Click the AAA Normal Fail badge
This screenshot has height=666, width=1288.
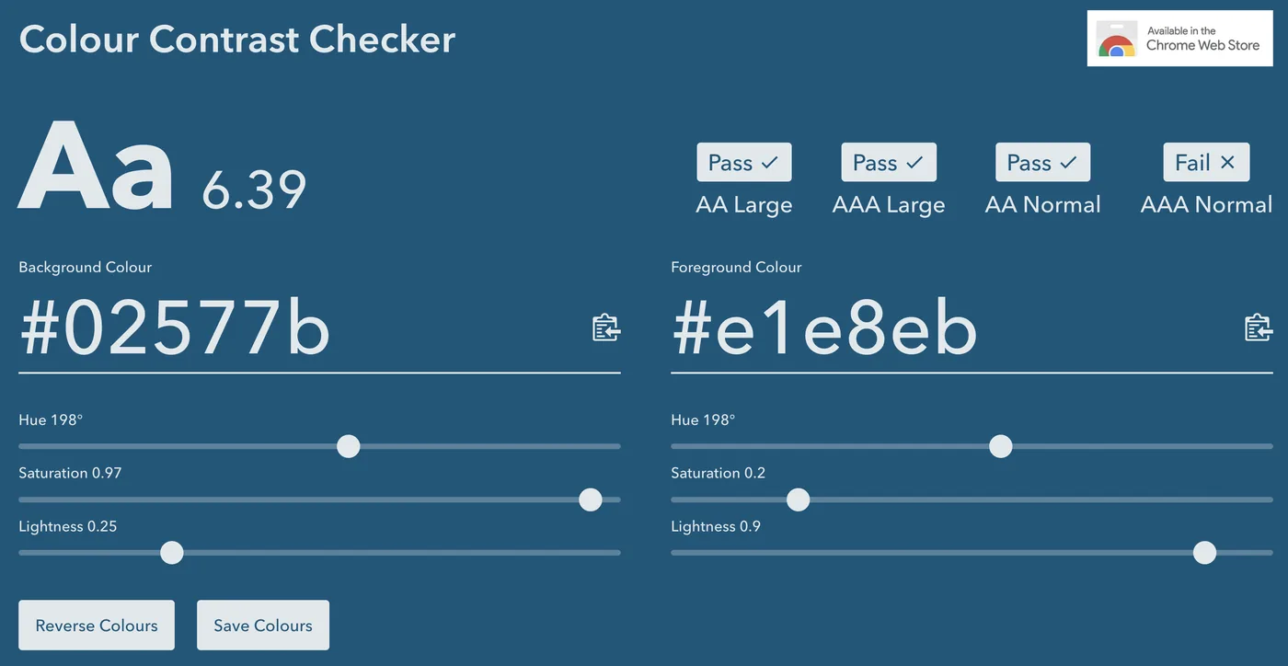tap(1206, 163)
